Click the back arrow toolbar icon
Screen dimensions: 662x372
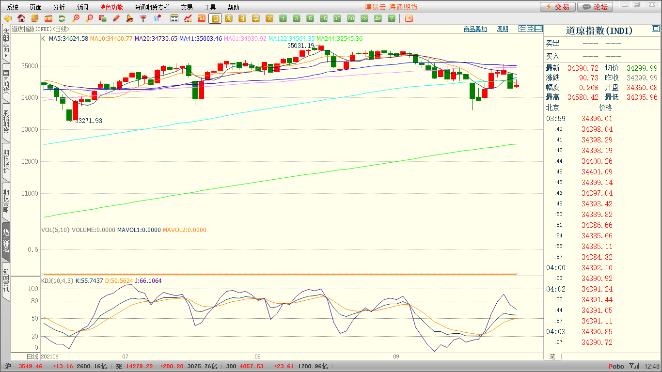[x=8, y=18]
